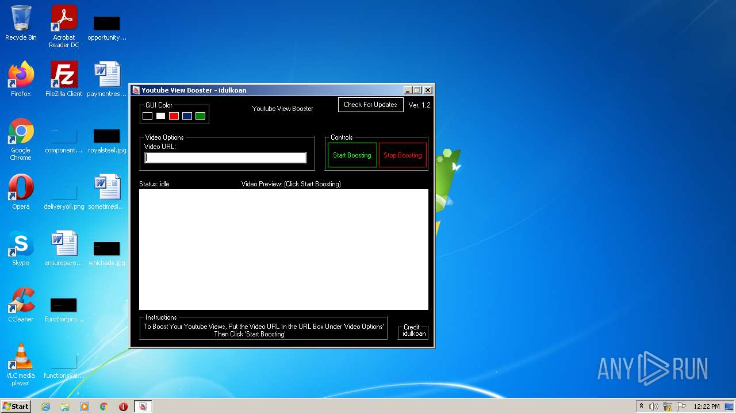The width and height of the screenshot is (736, 414).
Task: Click the Youtube View Booster taskbar button
Action: pos(143,407)
